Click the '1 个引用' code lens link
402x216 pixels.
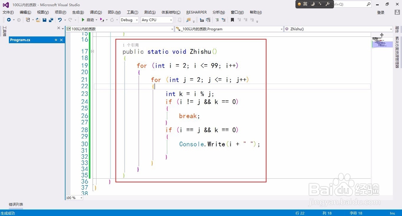pos(131,45)
